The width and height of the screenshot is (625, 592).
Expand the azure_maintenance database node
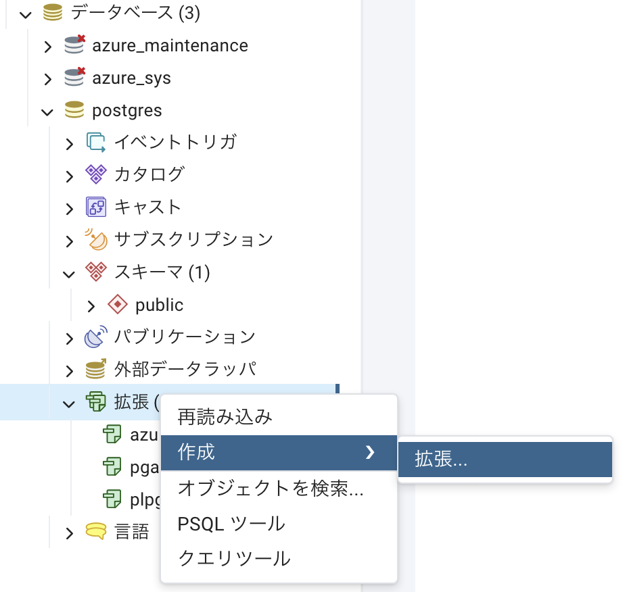click(x=48, y=45)
